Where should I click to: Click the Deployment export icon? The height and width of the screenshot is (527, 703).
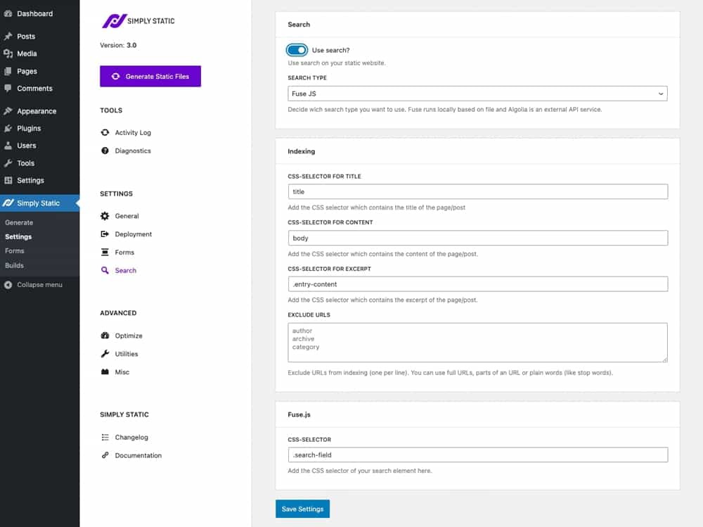(105, 234)
